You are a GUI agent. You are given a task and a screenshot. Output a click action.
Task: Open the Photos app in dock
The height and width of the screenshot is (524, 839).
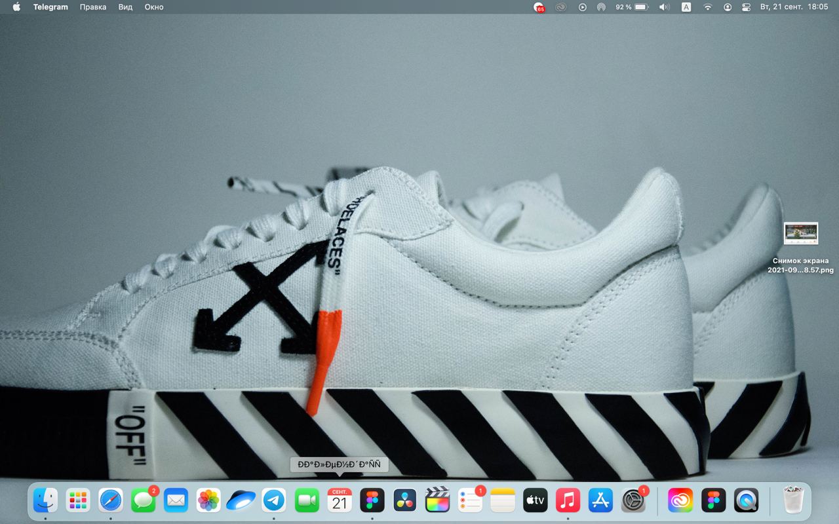point(208,500)
